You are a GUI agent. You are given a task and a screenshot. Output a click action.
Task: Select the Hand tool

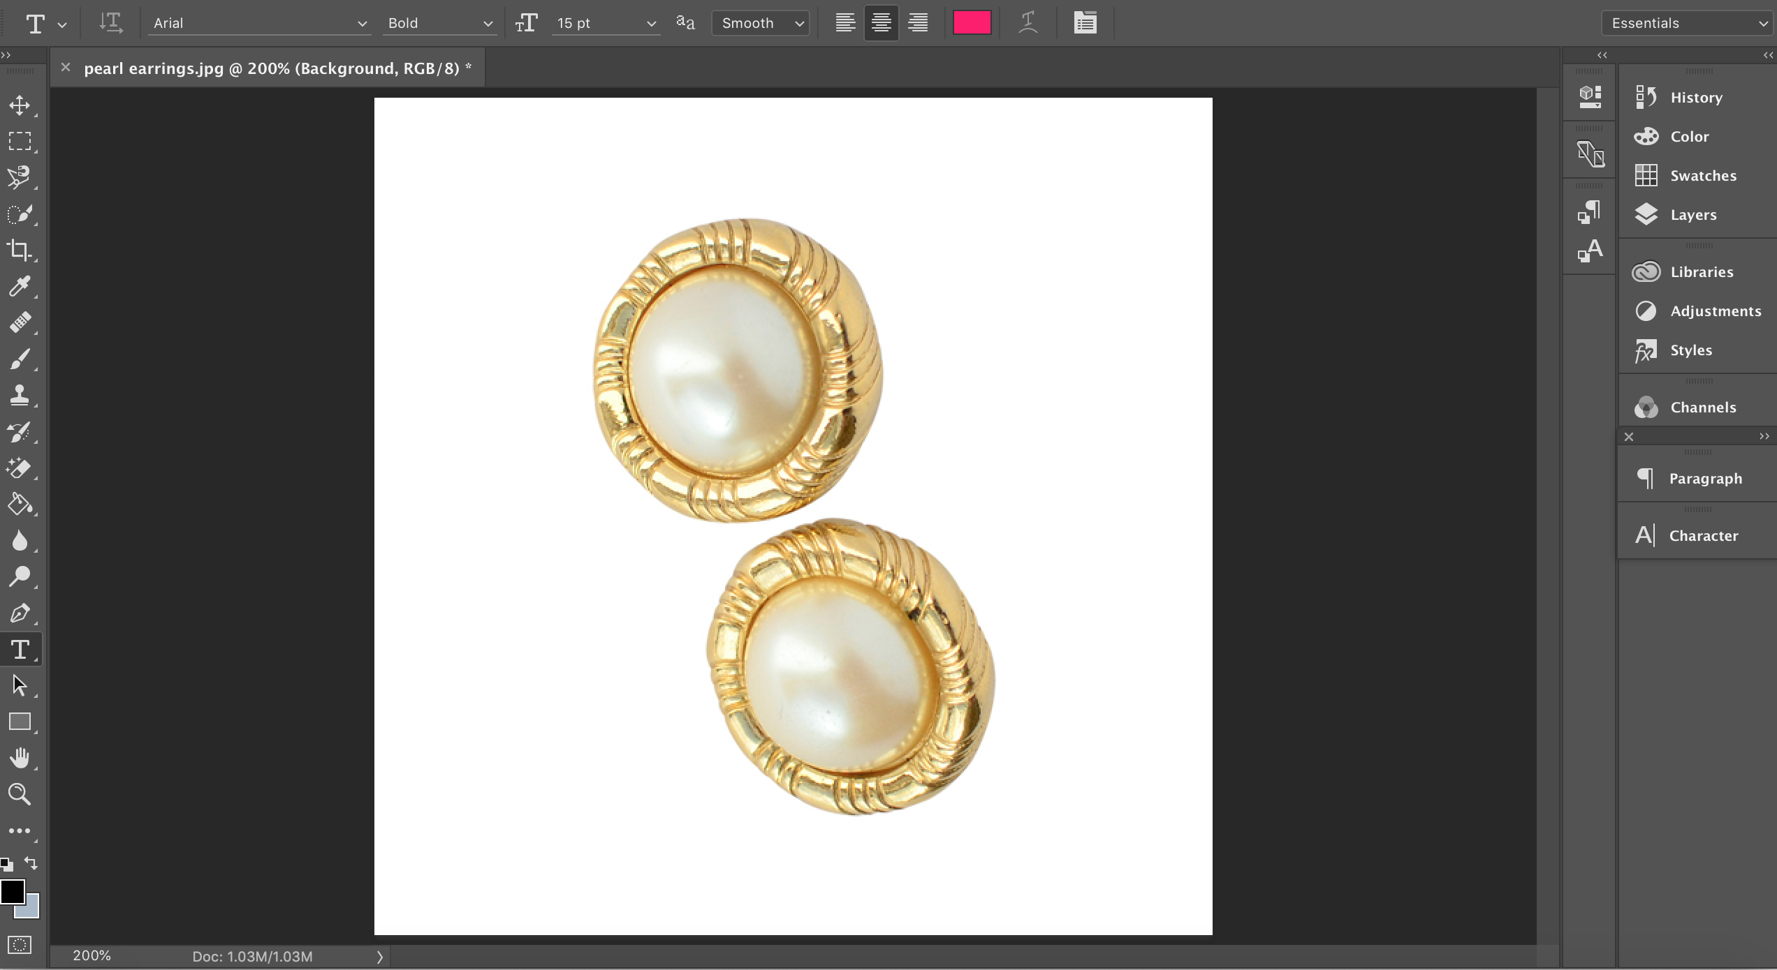pyautogui.click(x=20, y=758)
